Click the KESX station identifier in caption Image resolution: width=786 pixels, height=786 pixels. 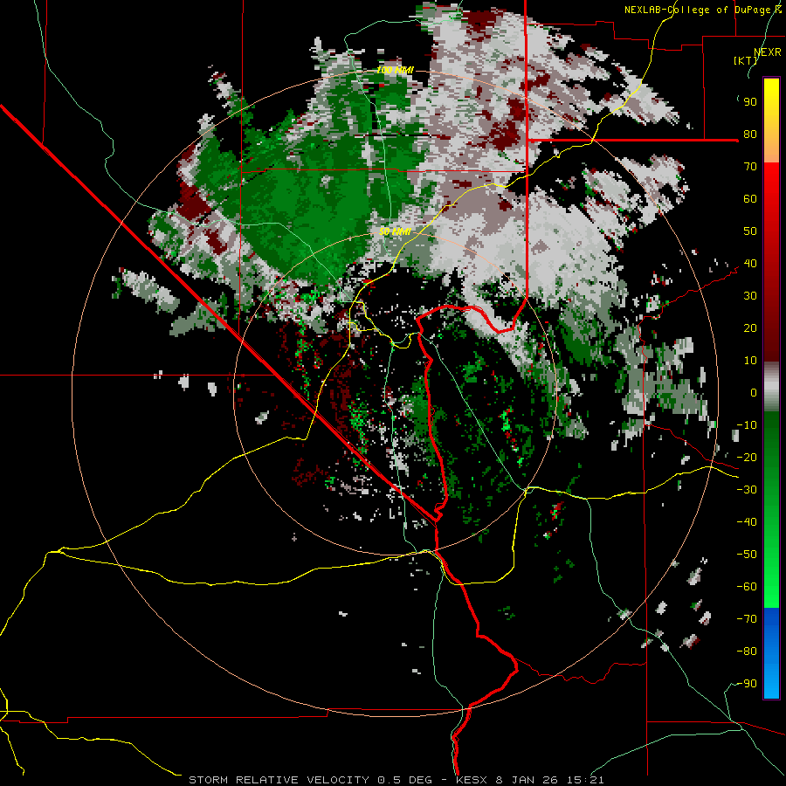472,780
